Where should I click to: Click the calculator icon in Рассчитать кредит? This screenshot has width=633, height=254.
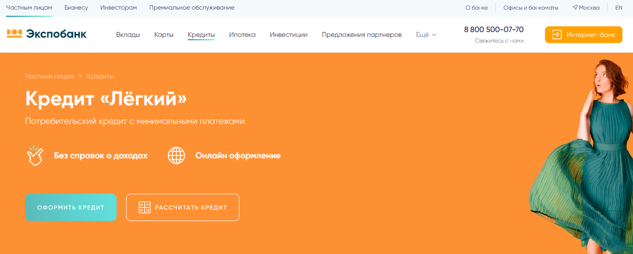coord(145,208)
